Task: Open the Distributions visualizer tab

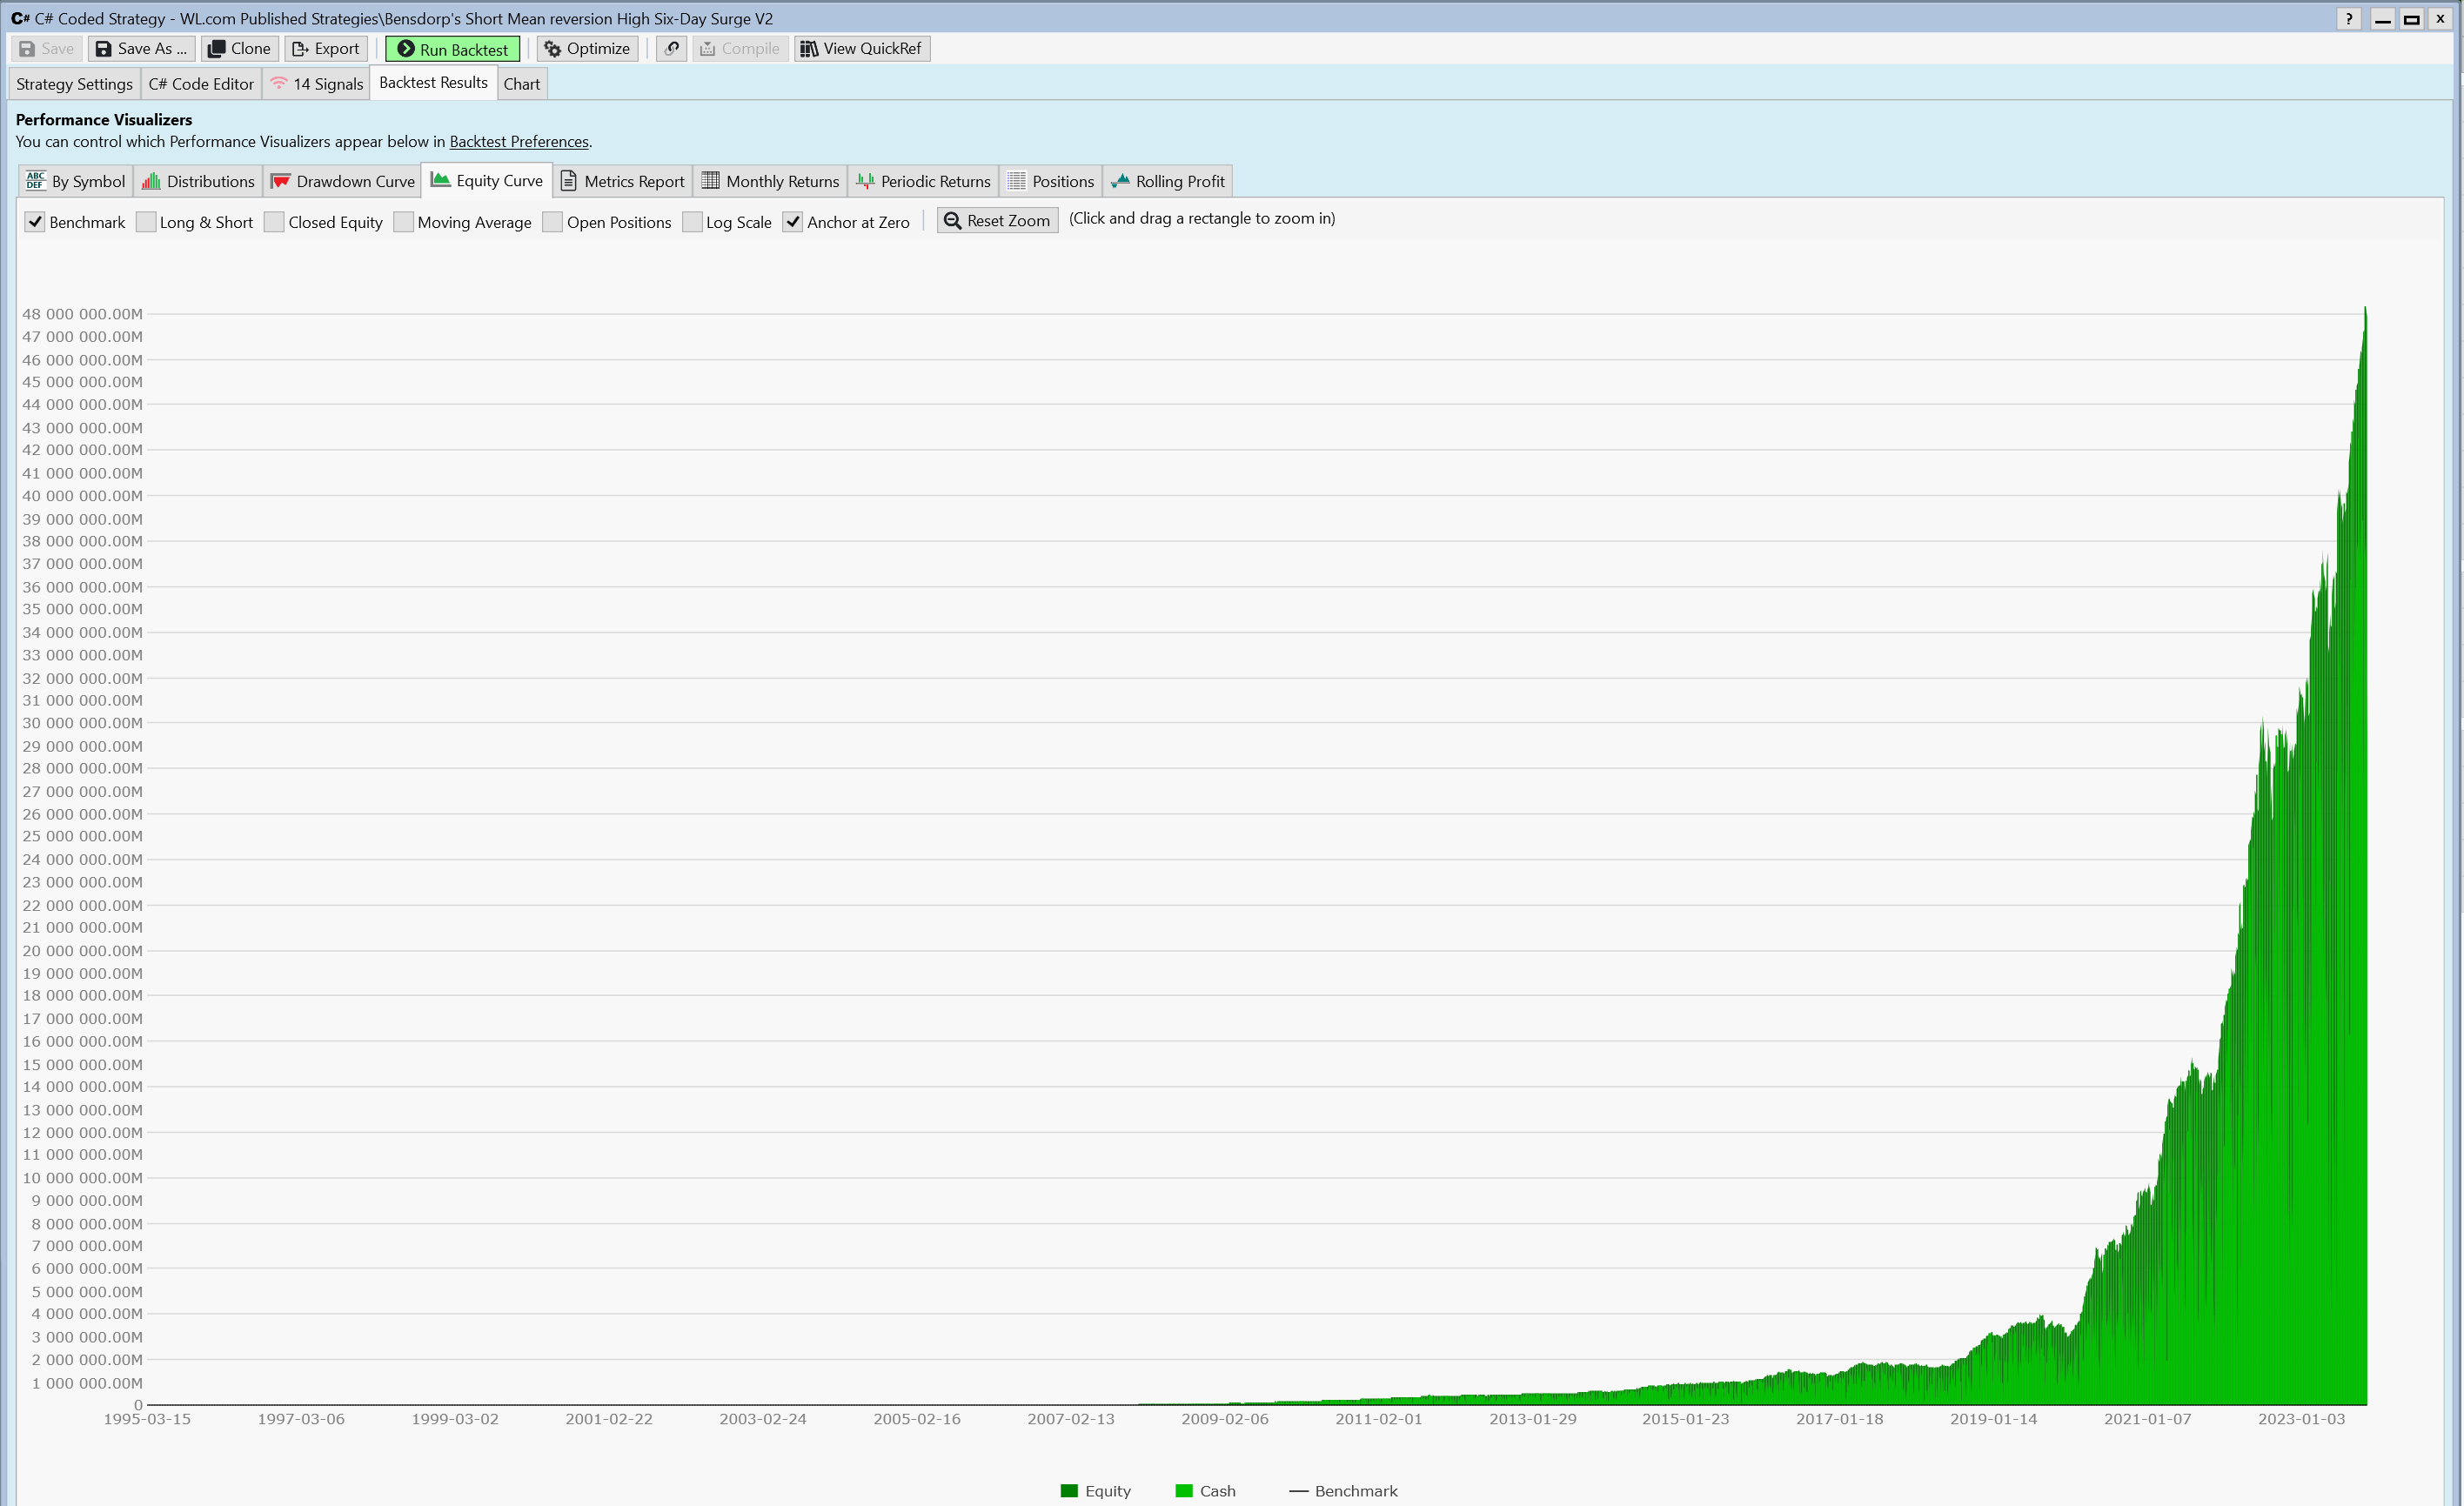Action: tap(198, 181)
